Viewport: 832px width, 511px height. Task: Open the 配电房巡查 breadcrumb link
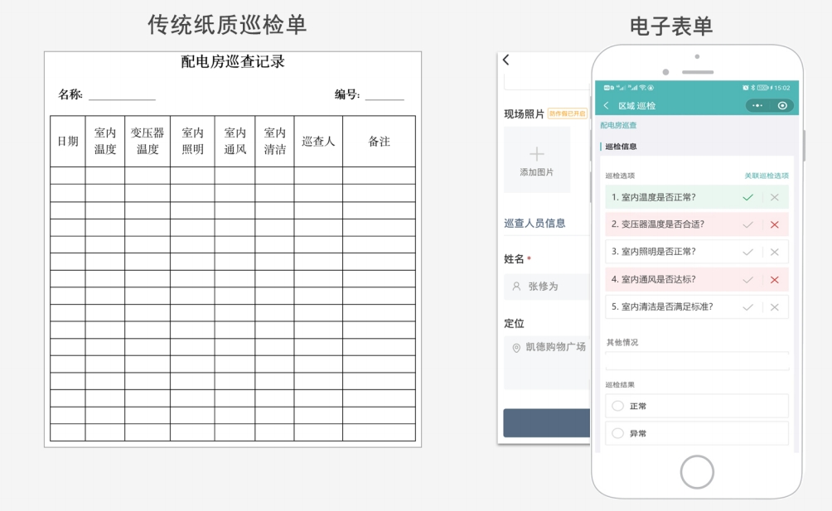pyautogui.click(x=617, y=125)
